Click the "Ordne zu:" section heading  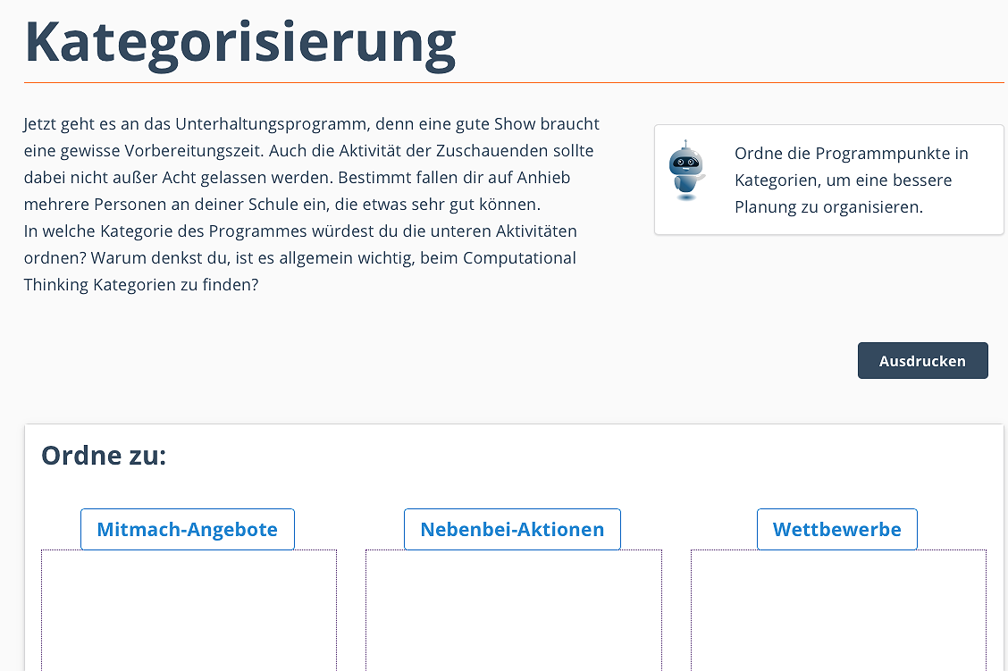pyautogui.click(x=104, y=456)
